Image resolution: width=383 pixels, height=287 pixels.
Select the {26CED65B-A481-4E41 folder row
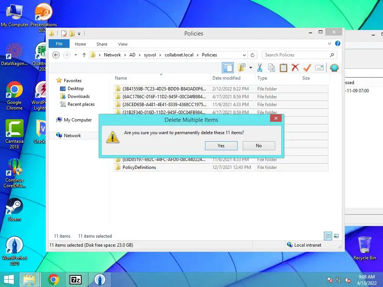point(221,105)
